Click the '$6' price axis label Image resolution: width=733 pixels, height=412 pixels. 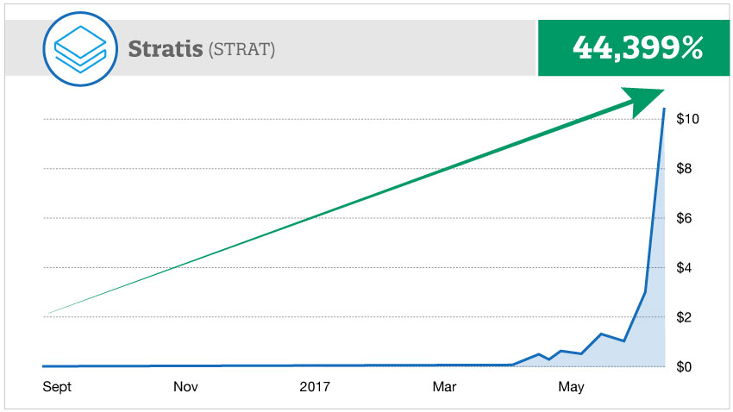pyautogui.click(x=684, y=218)
